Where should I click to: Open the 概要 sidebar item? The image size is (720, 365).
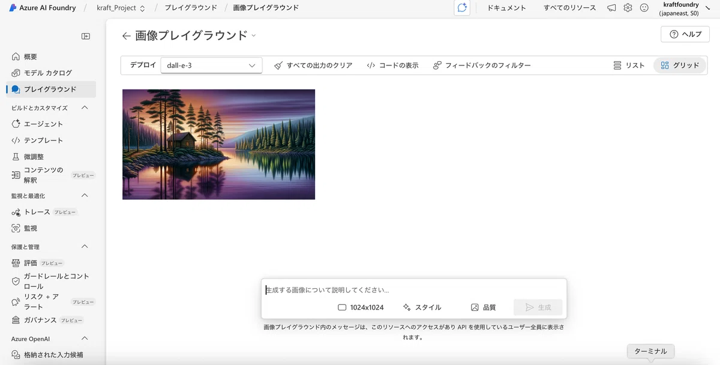(51, 56)
